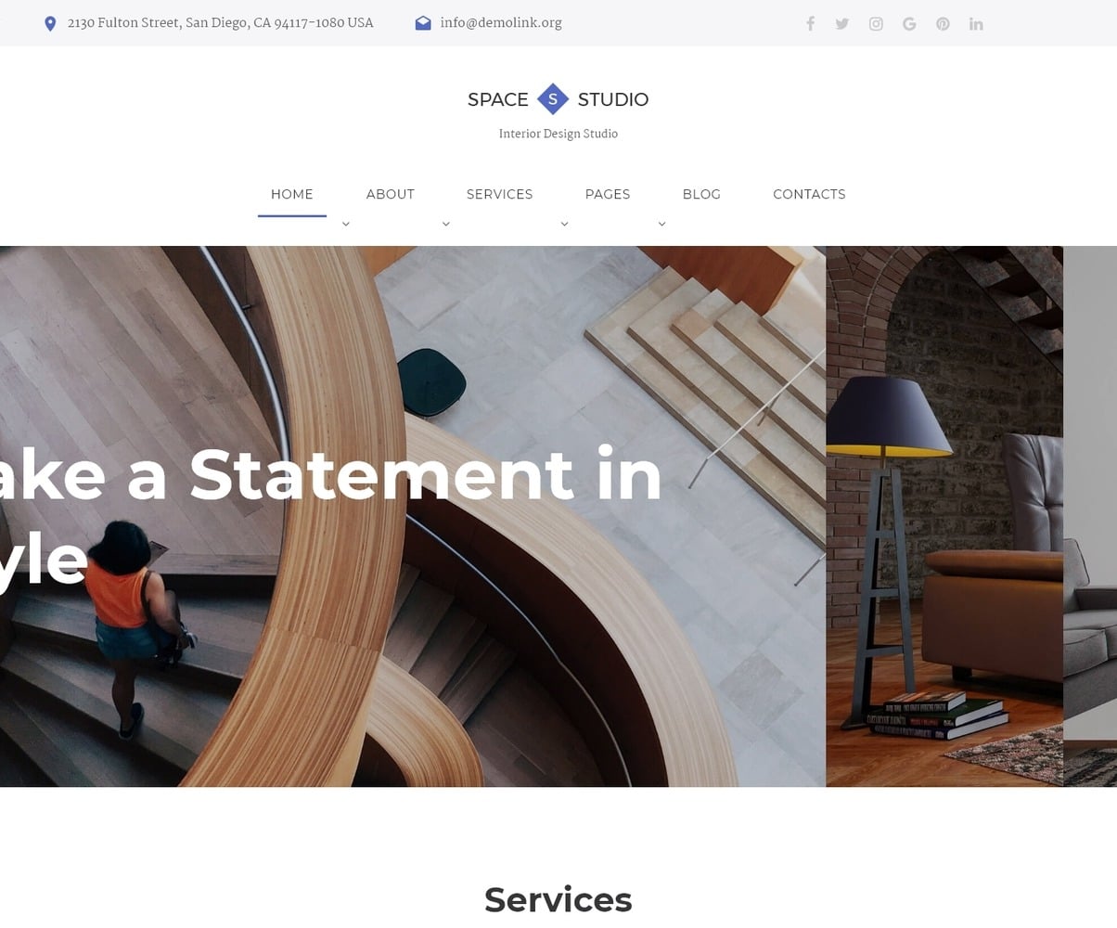Screen dimensions: 1117x928
Task: Expand the ABOUT dropdown chevron
Action: point(345,224)
